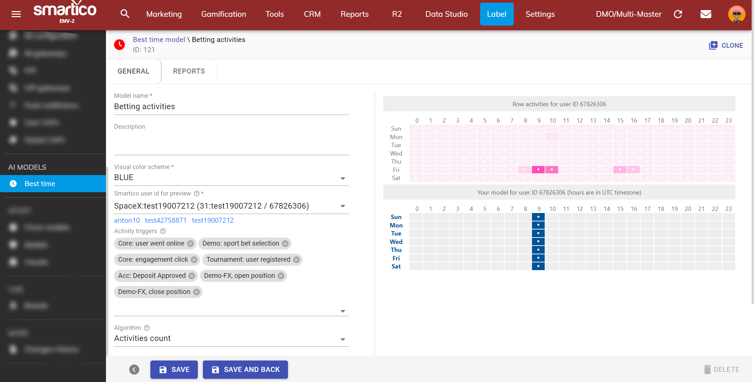This screenshot has height=382, width=754.
Task: Open the Algorithm Activities count dropdown
Action: click(x=231, y=339)
